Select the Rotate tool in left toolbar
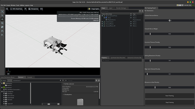This screenshot has width=195, height=109. coord(2,23)
